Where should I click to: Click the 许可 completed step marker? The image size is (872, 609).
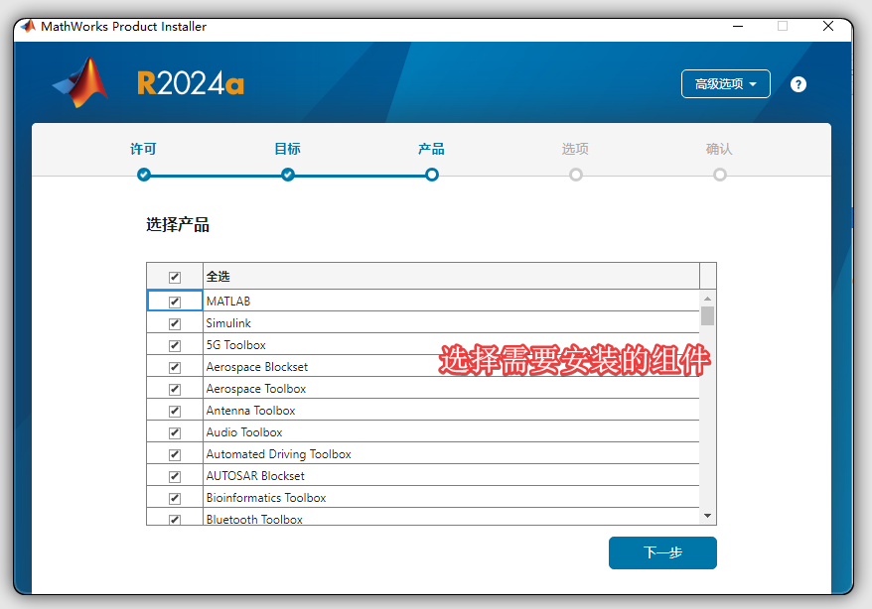click(143, 175)
